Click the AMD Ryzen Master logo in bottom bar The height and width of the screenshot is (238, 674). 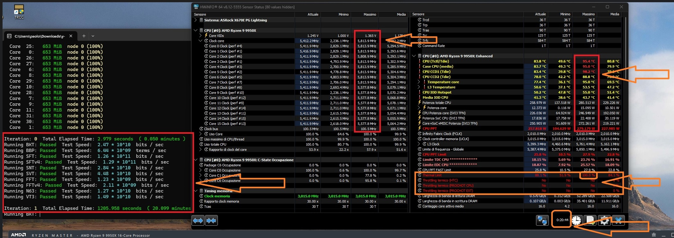18,235
